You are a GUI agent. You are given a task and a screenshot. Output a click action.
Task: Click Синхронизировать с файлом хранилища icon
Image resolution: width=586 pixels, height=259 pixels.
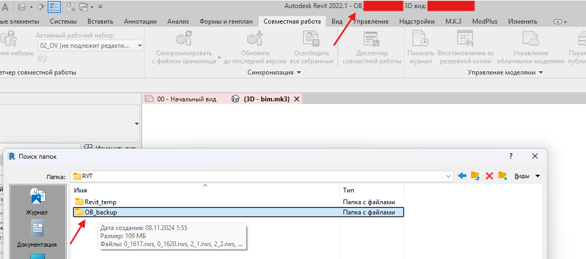click(x=184, y=39)
